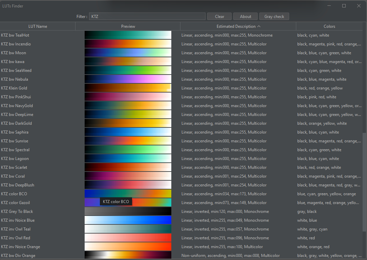Select the KTZ bw Scarlet LUT
This screenshot has height=260, width=367.
click(x=14, y=167)
